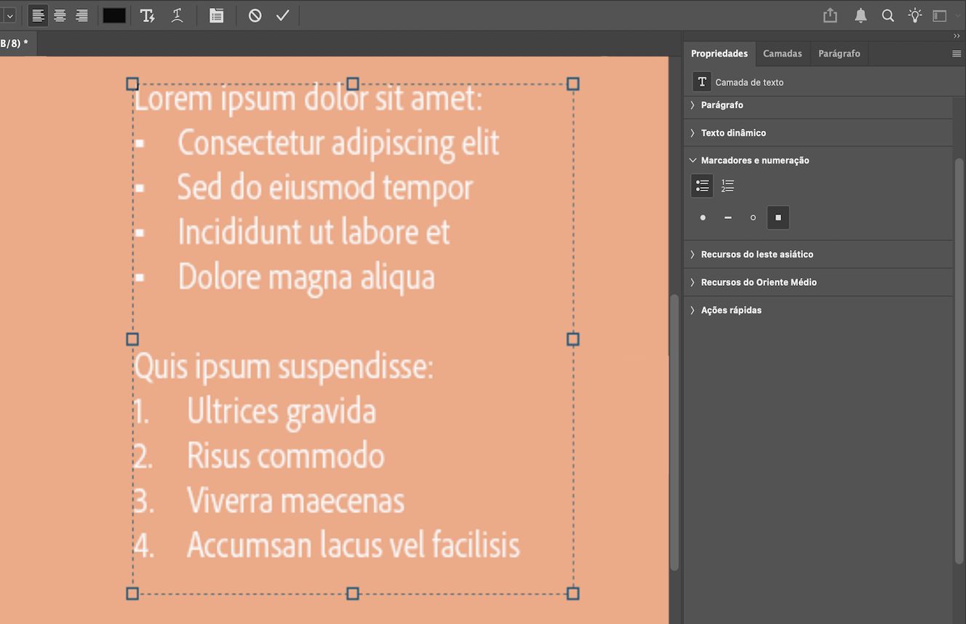966x624 pixels.
Task: Switch to the Parágrafo panel tab
Action: coord(839,54)
